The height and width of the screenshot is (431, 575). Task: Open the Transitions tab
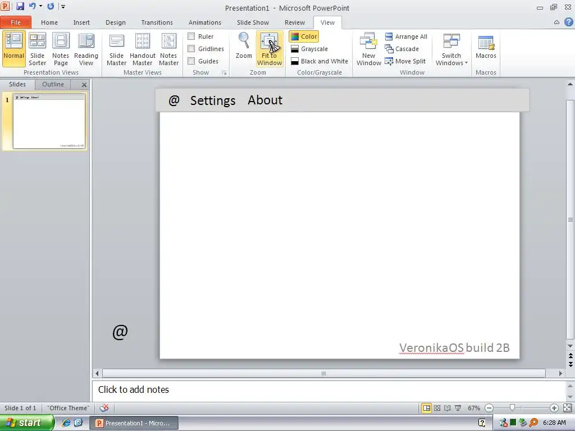pos(157,22)
